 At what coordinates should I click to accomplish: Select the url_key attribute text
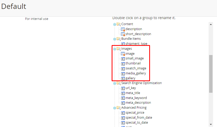(131, 88)
